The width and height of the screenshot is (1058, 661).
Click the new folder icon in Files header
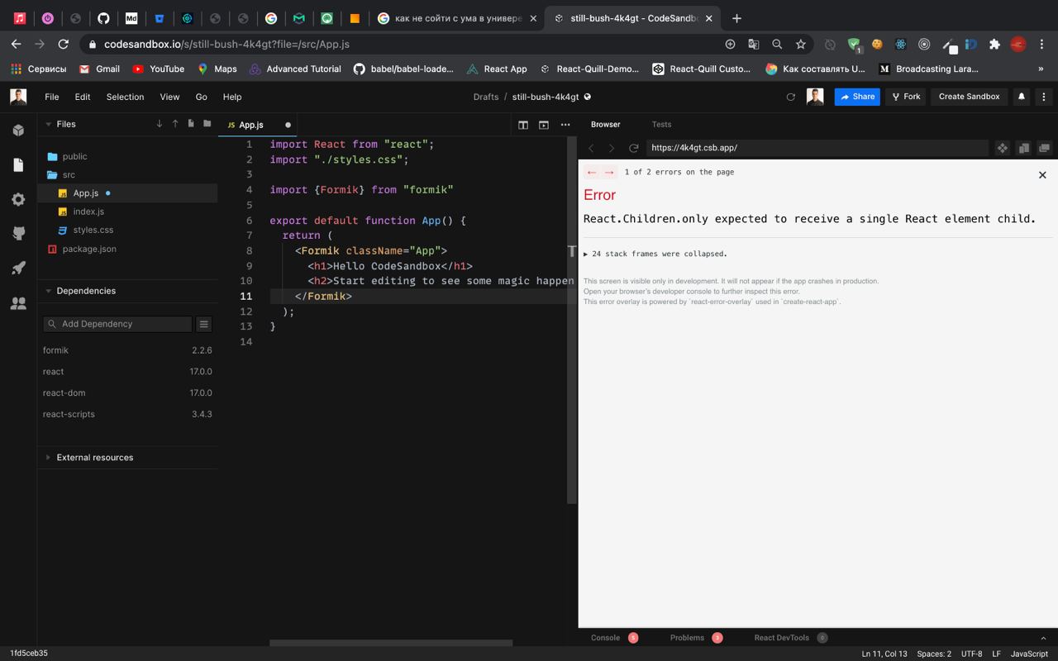click(207, 124)
